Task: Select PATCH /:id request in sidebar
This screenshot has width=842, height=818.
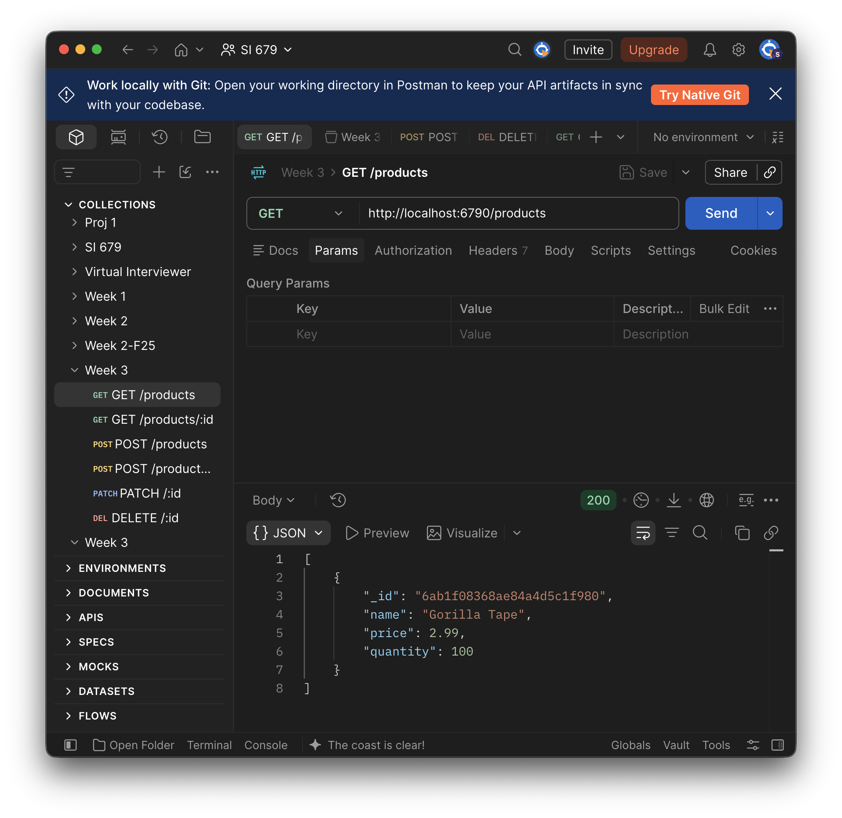Action: coord(137,493)
